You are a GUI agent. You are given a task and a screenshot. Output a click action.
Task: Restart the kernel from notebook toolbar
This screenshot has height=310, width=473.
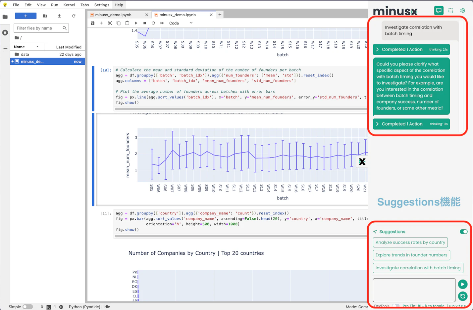(153, 23)
